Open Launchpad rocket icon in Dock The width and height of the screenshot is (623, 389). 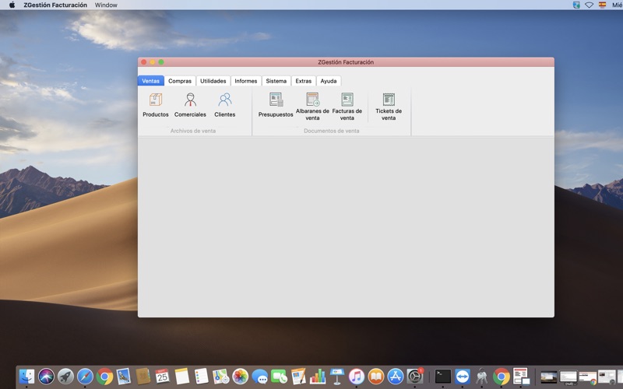(65, 376)
